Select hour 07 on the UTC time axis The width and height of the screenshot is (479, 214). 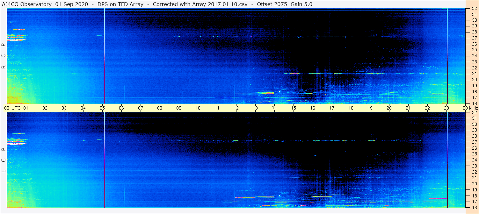coord(141,108)
